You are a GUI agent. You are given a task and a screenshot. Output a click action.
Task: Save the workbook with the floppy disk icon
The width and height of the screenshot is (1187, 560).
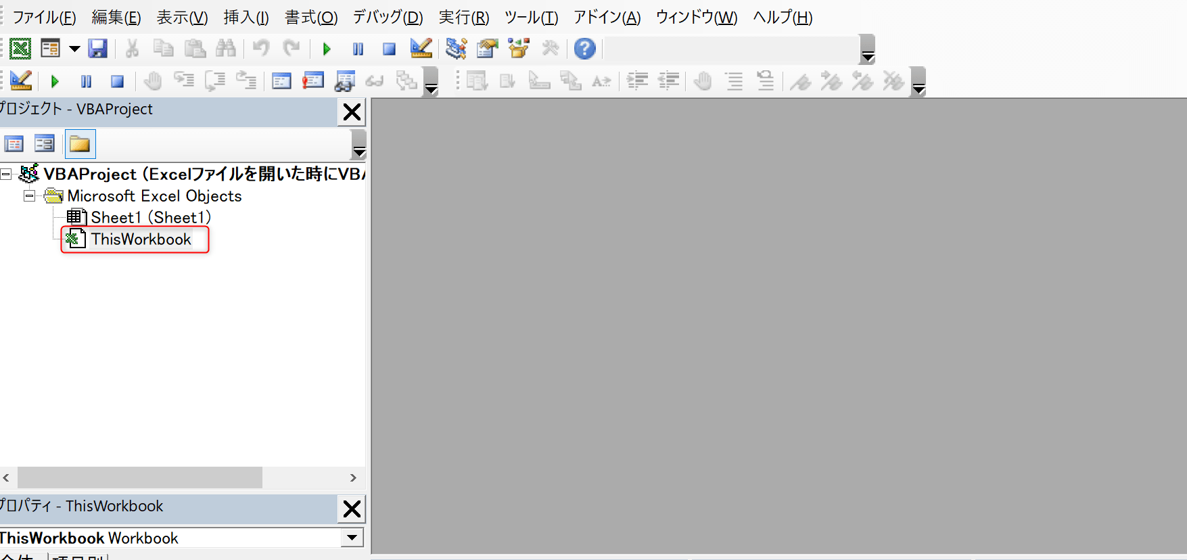tap(97, 49)
